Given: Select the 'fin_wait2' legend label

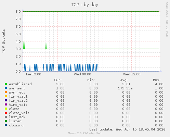Looking at the screenshot, I should point(18,101).
